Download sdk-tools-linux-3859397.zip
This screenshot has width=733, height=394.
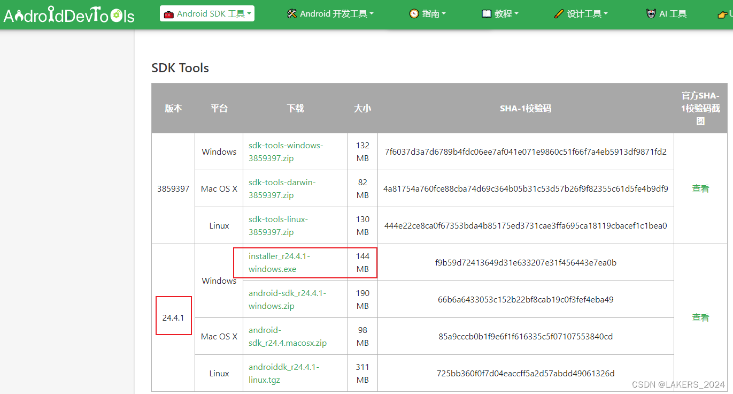pos(278,226)
